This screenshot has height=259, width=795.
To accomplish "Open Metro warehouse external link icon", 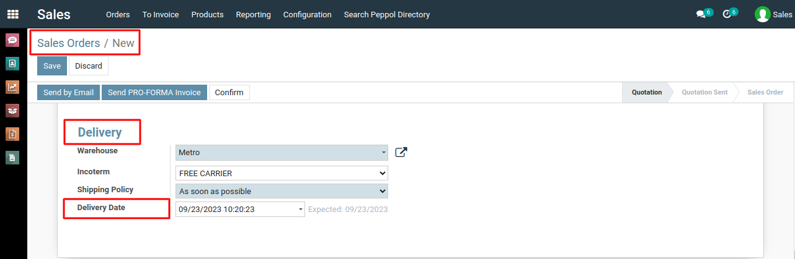I will pos(401,152).
